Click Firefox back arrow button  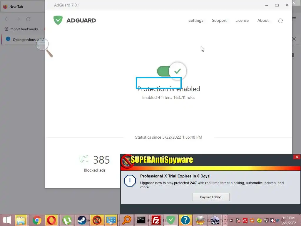(7, 19)
